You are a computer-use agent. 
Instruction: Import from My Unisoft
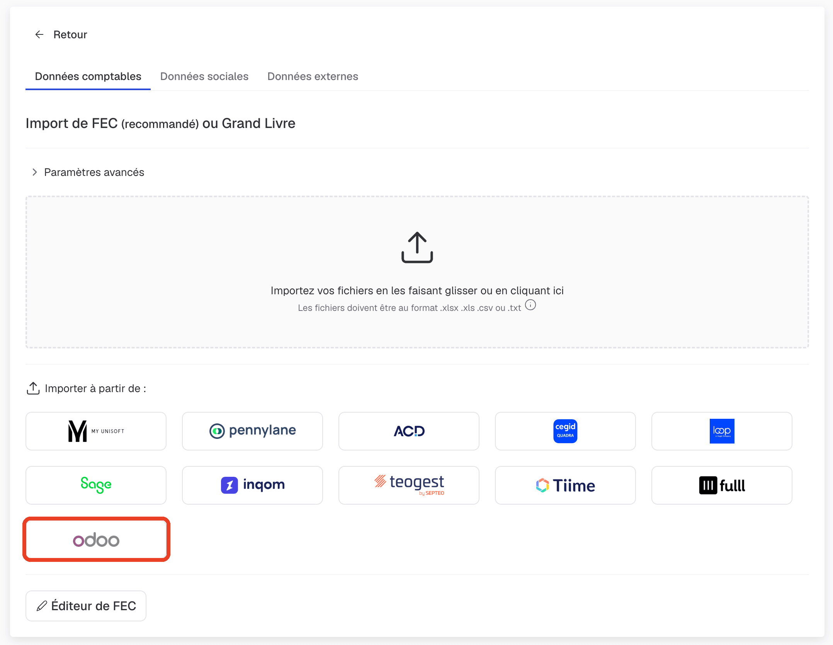pyautogui.click(x=96, y=431)
